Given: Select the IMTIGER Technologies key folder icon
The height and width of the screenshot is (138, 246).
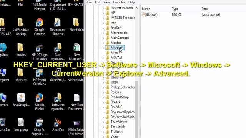Looking at the screenshot, I should tap(108, 18).
